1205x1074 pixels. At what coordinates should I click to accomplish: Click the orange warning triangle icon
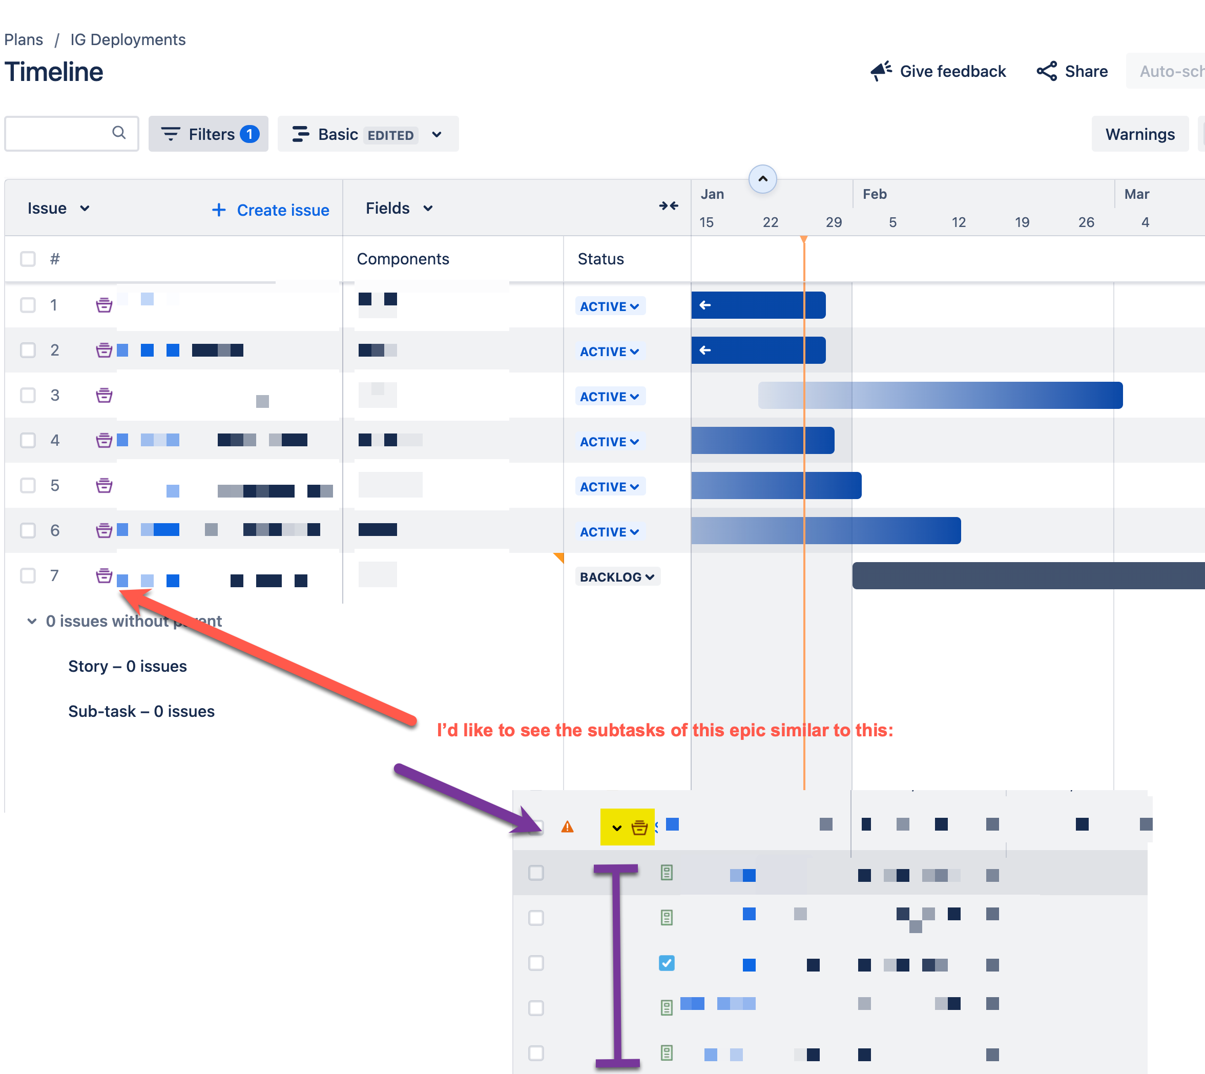click(x=567, y=827)
